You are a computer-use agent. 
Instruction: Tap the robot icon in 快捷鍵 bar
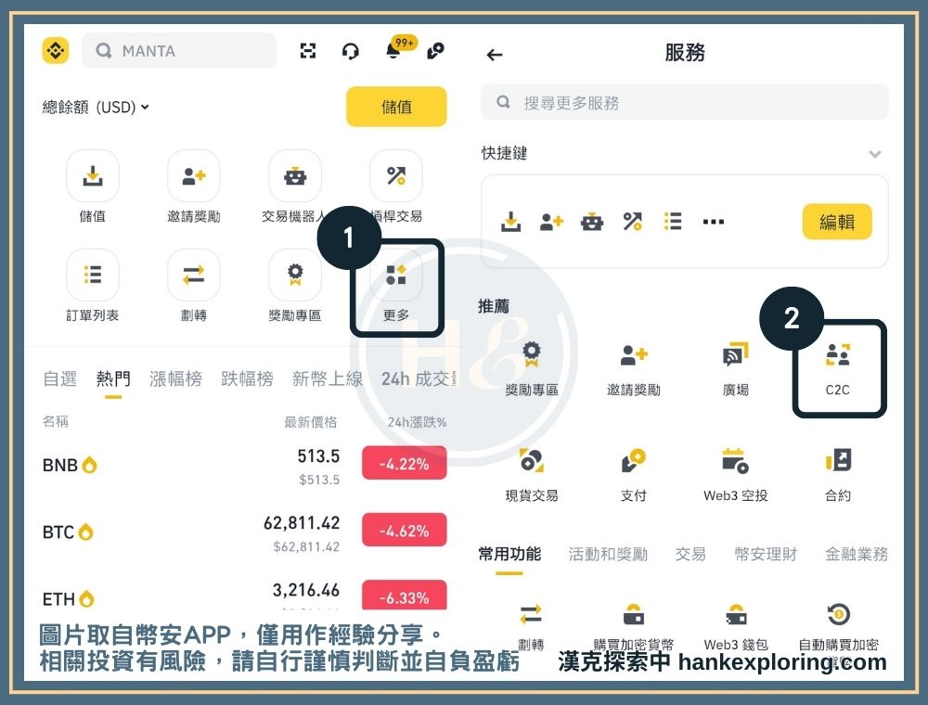click(592, 222)
